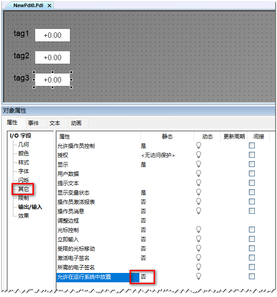Image resolution: width=277 pixels, height=297 pixels.
Task: Select 几何 in the property tree
Action: coord(24,145)
